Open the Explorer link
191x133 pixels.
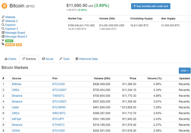point(10,25)
